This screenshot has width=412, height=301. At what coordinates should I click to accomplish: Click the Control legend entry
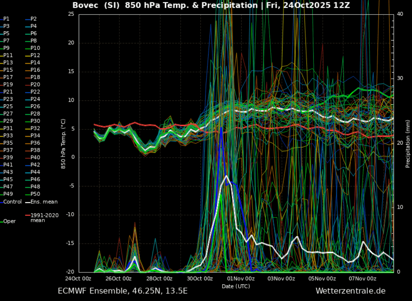12,202
